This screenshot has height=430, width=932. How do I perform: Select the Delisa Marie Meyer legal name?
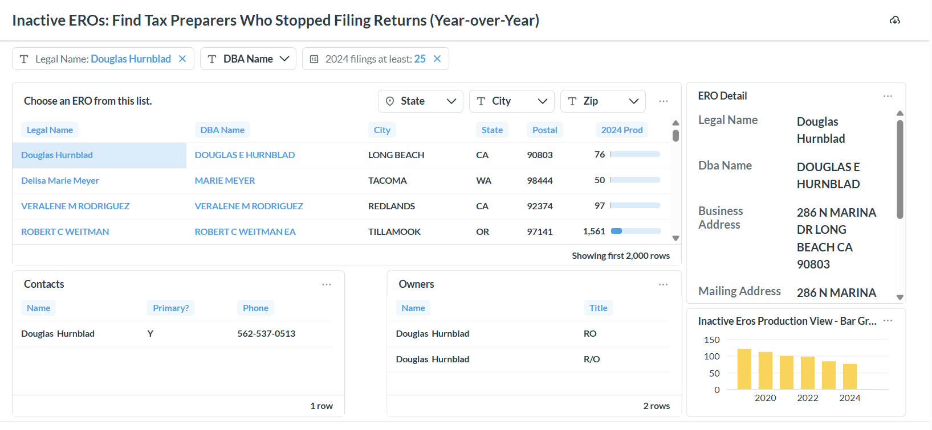[x=60, y=180]
